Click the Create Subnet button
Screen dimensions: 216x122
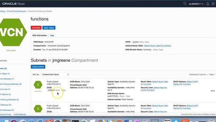point(38,67)
